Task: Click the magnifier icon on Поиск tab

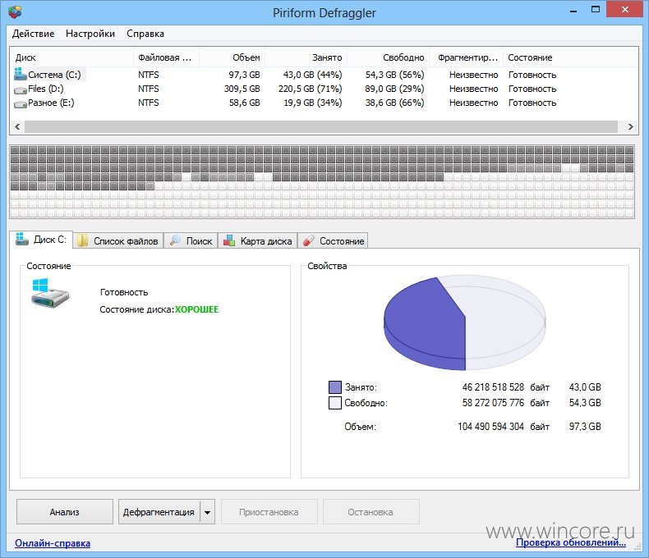Action: (x=175, y=240)
